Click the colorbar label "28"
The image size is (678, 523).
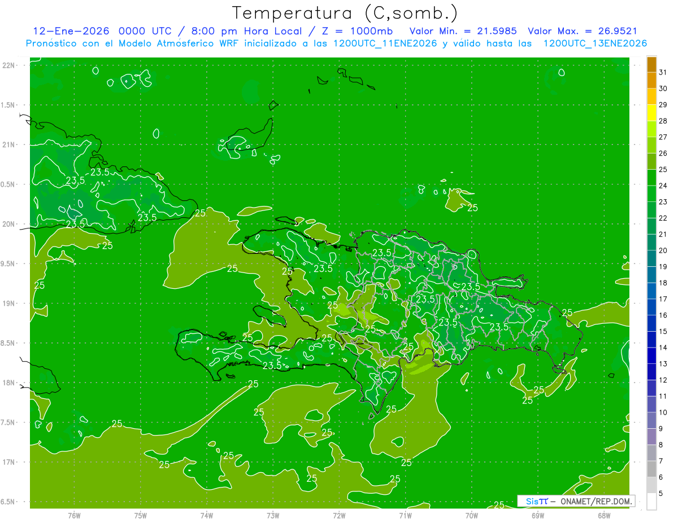pyautogui.click(x=663, y=121)
